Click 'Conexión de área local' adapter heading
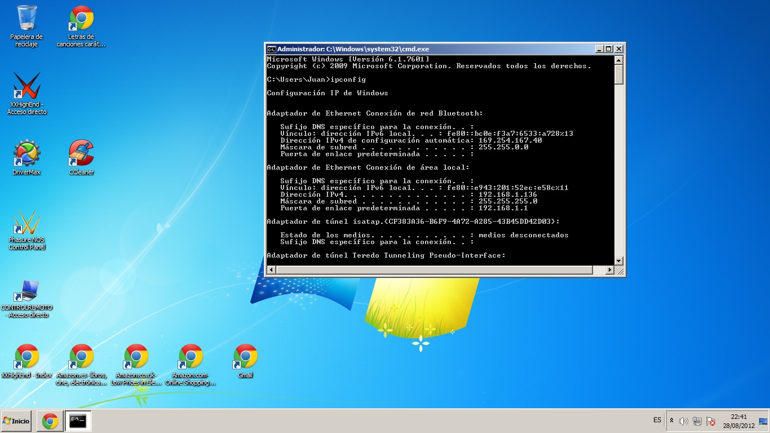The height and width of the screenshot is (433, 770). [x=368, y=167]
